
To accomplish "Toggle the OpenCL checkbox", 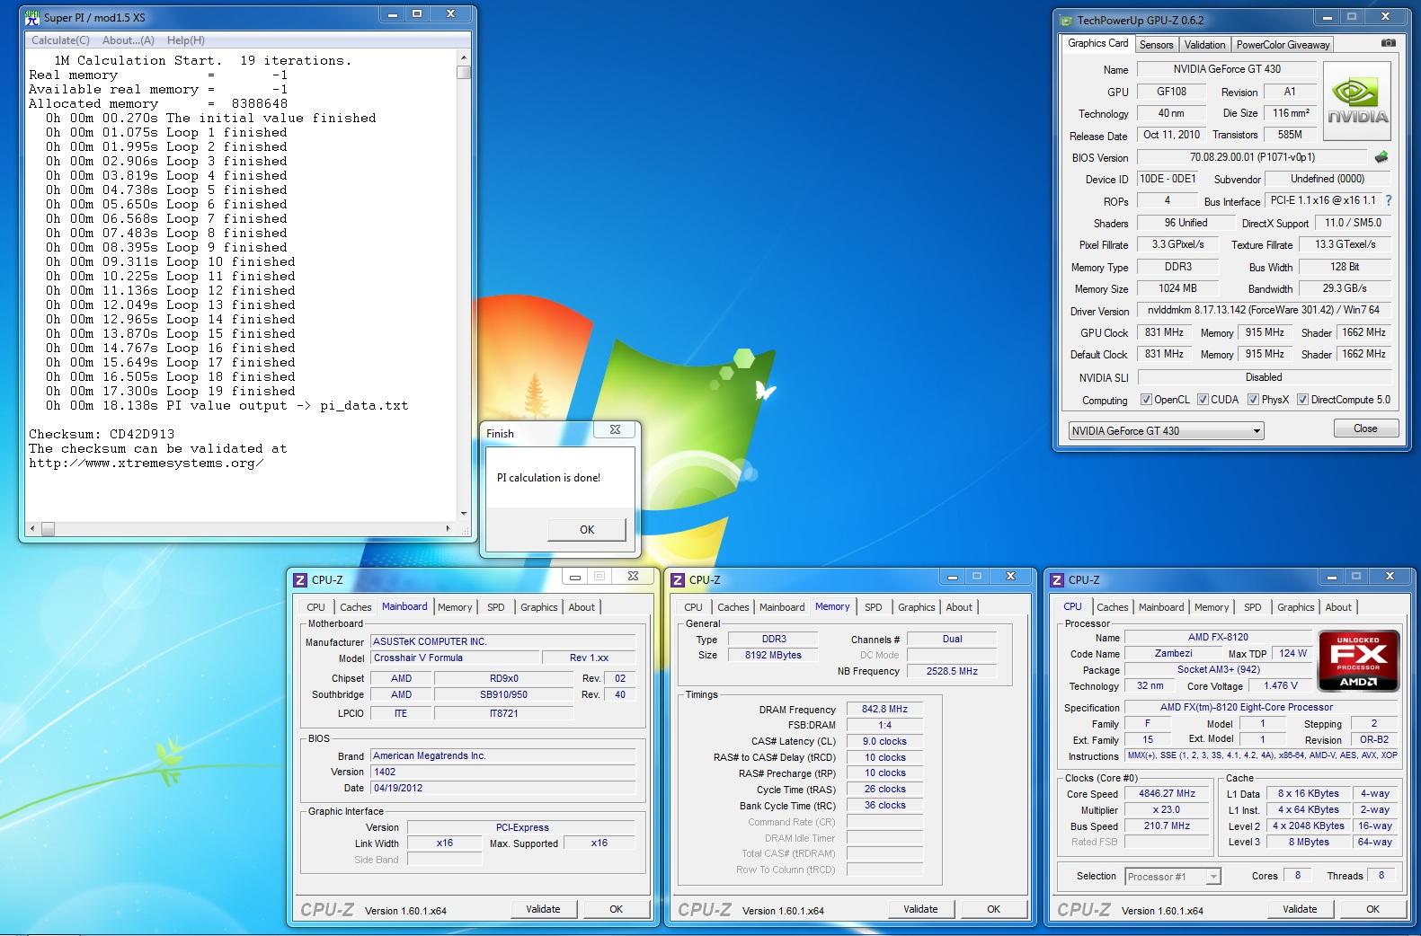I will (x=1146, y=400).
